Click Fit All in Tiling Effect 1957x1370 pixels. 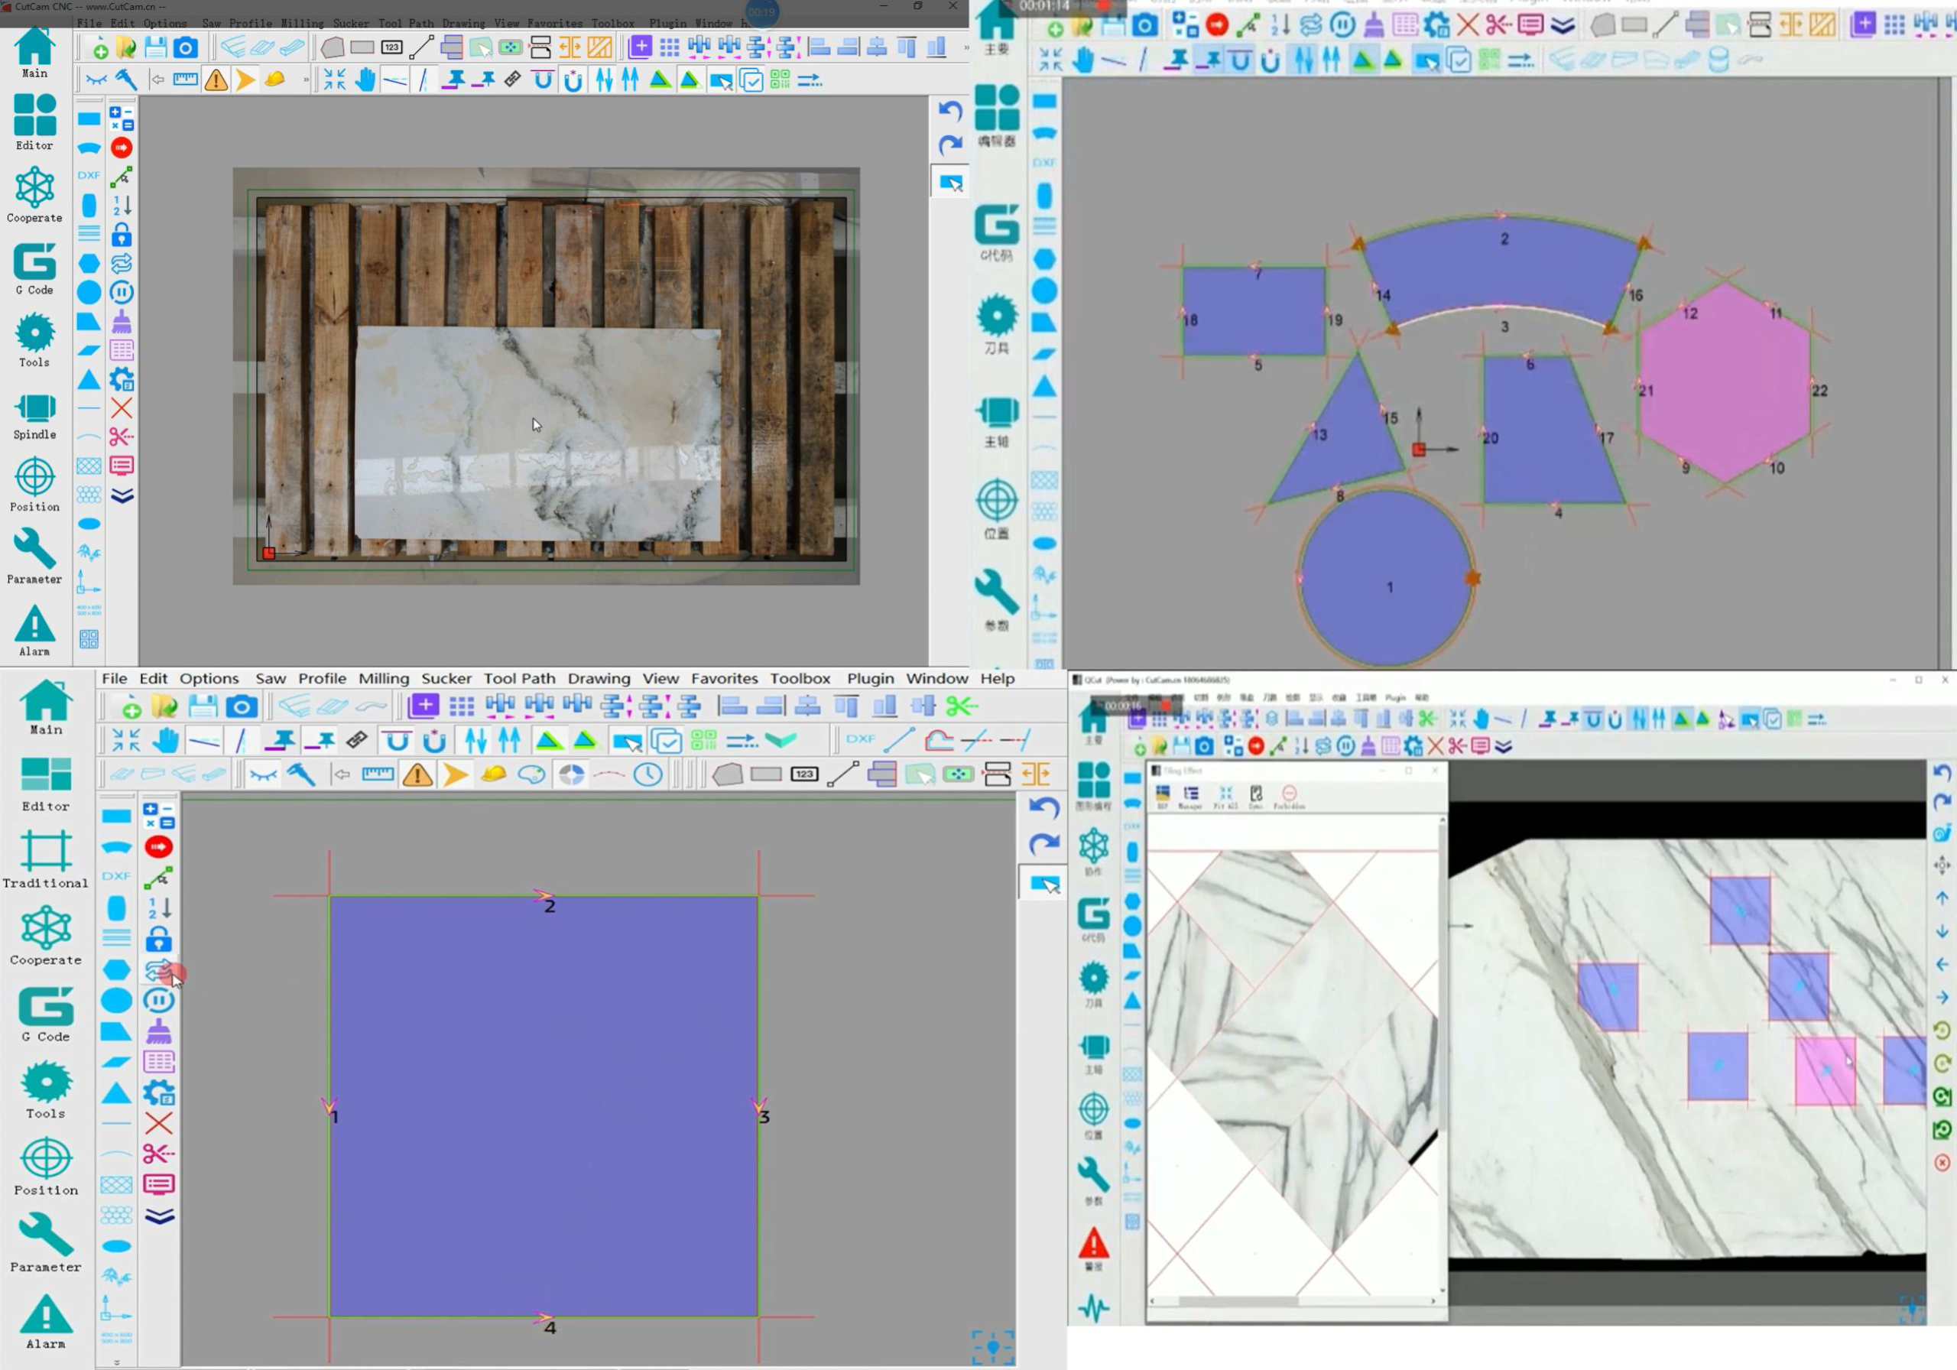click(x=1225, y=797)
